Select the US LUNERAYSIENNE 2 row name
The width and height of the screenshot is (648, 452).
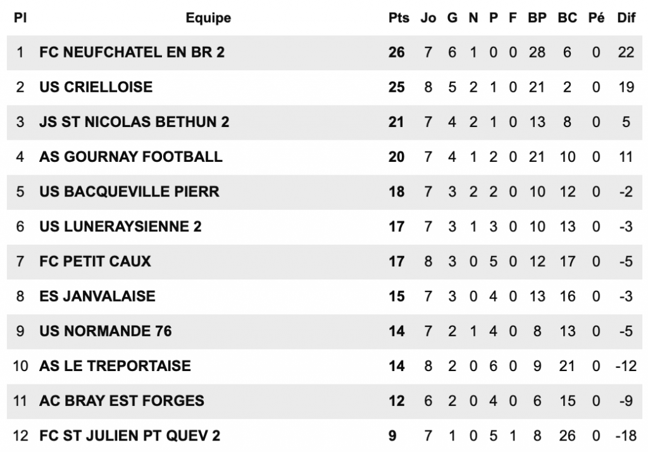120,226
